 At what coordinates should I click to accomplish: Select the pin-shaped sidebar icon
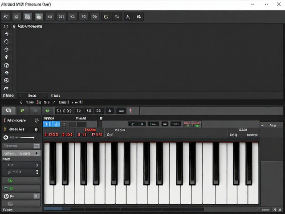[x=6, y=58]
